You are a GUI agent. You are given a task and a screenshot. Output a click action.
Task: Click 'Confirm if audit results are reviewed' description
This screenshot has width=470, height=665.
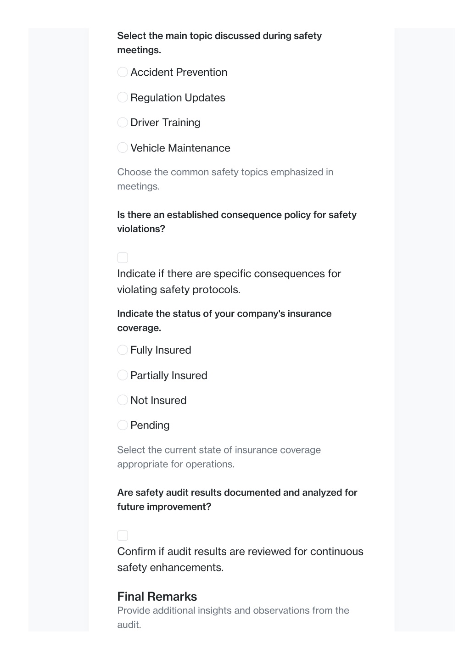point(240,559)
